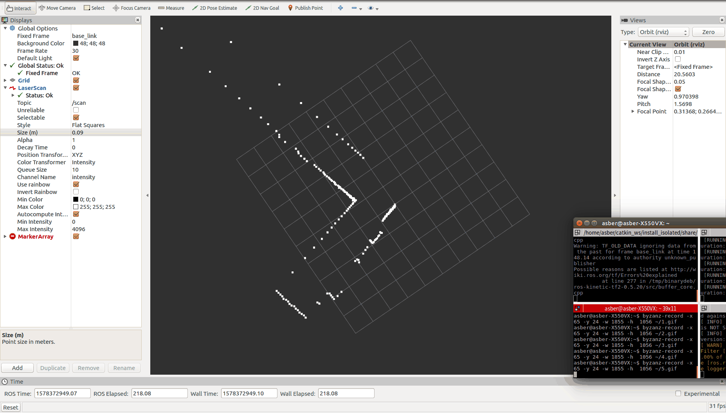Toggle Autocompute Intensity Bounds checkbox
This screenshot has width=726, height=413.
[76, 214]
